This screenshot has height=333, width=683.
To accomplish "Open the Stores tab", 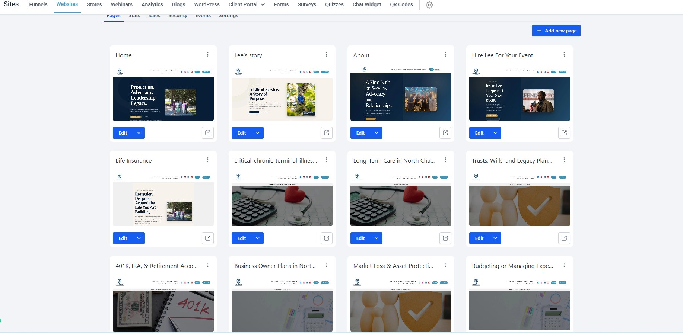I will pyautogui.click(x=94, y=4).
